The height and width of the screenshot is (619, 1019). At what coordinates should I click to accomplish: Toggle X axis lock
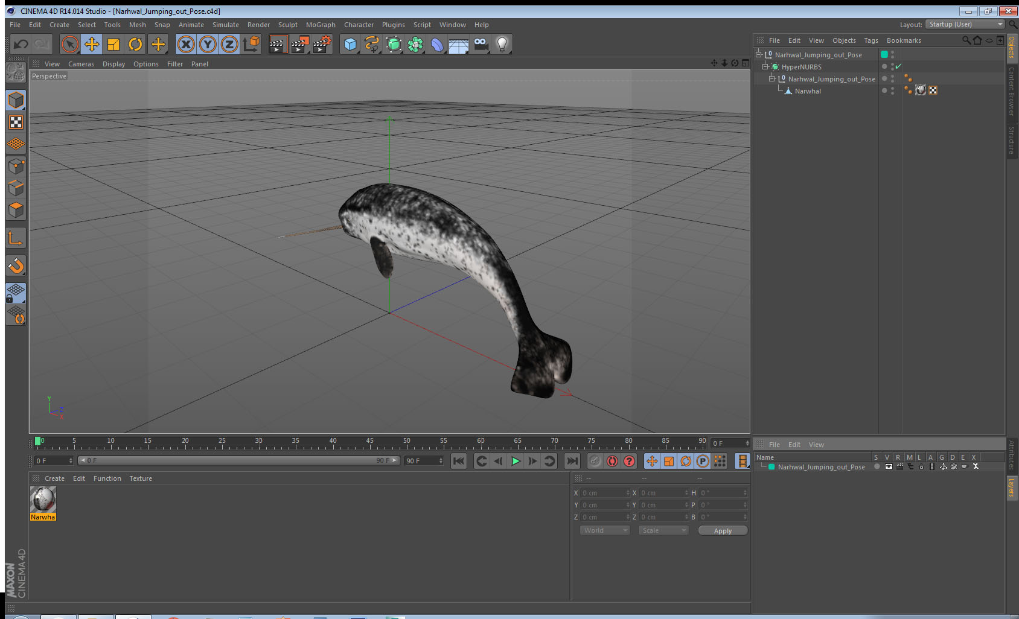tap(186, 44)
